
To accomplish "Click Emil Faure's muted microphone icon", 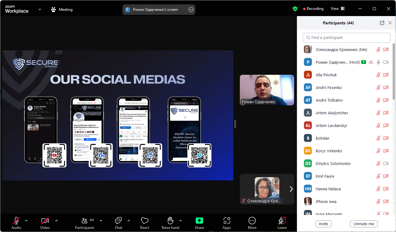I will pyautogui.click(x=378, y=176).
